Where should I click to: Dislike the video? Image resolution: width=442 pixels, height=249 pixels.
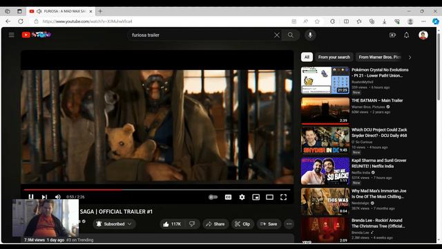[192, 224]
